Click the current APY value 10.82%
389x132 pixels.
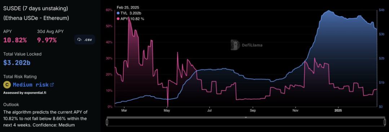pyautogui.click(x=15, y=40)
